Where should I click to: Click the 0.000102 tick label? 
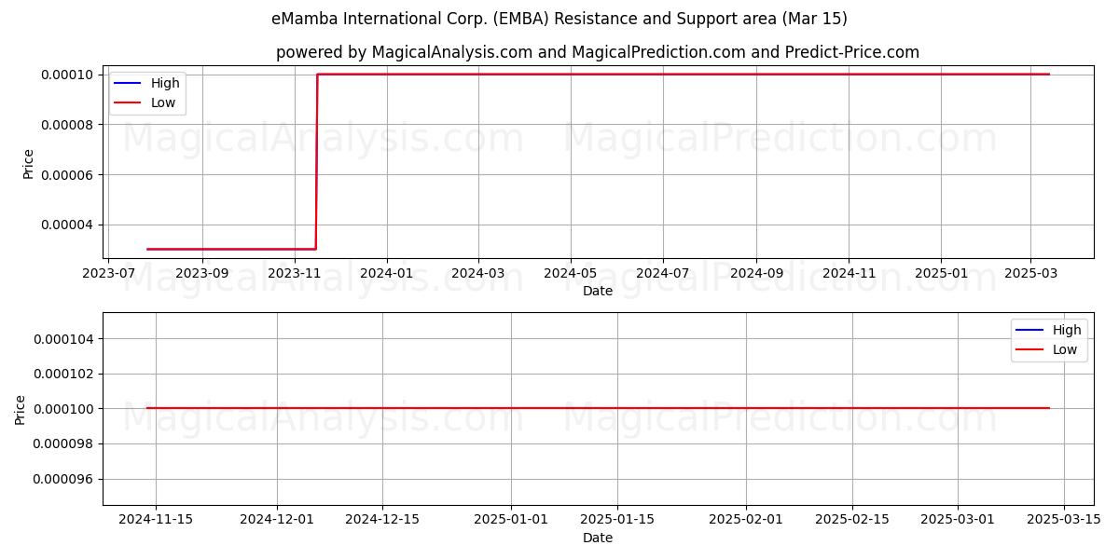(x=64, y=374)
